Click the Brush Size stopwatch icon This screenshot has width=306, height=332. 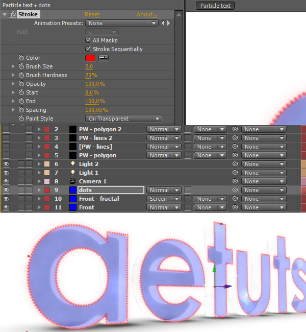21,66
